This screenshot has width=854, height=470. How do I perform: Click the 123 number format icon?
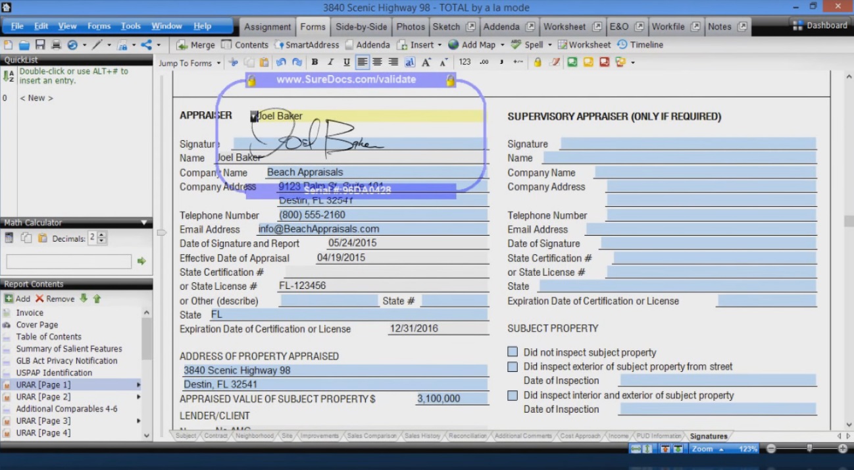[x=465, y=63]
